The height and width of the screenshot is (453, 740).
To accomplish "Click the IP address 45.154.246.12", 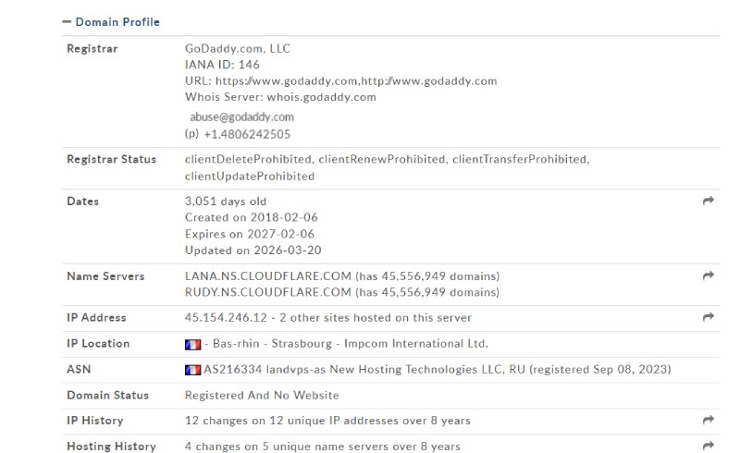I will [x=226, y=318].
